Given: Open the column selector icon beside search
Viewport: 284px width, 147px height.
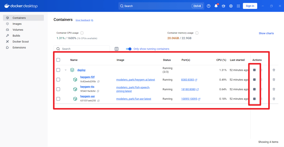Looking at the screenshot, I should point(116,49).
